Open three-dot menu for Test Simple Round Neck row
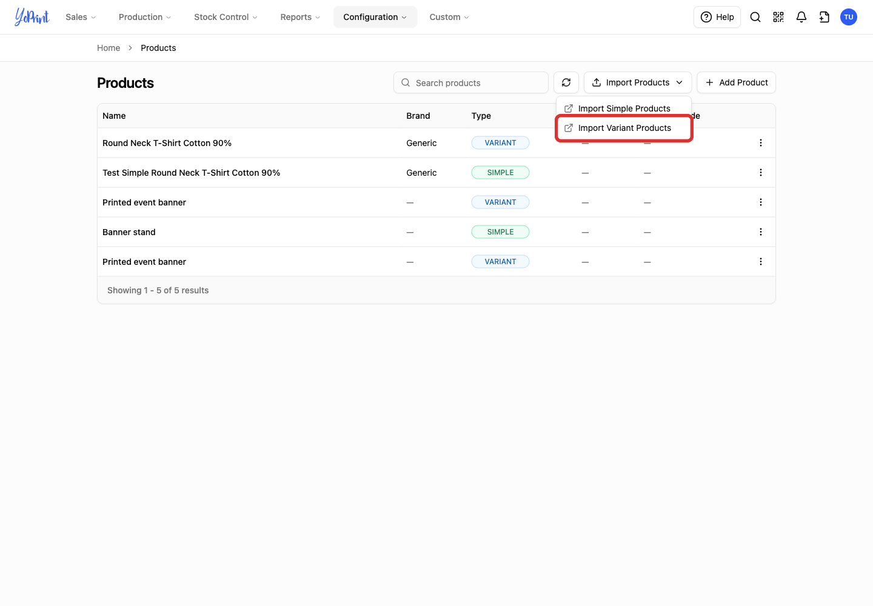Viewport: 873px width, 606px height. [x=761, y=173]
